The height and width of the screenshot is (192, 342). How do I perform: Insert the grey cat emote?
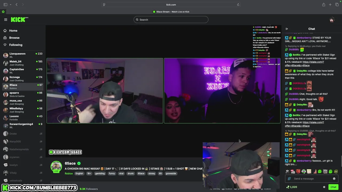click(325, 171)
